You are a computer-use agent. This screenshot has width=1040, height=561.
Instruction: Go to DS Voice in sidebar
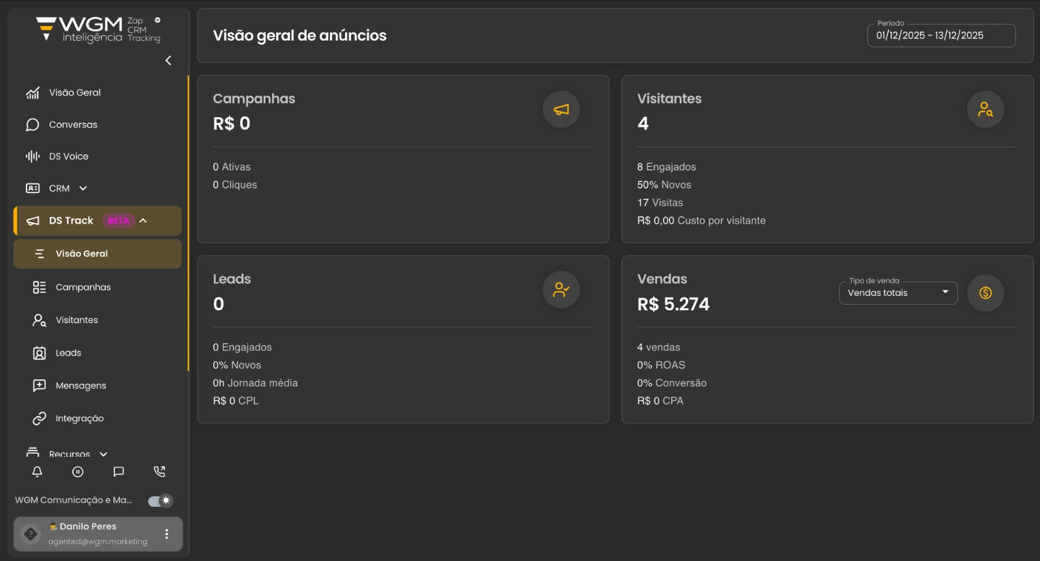point(68,157)
